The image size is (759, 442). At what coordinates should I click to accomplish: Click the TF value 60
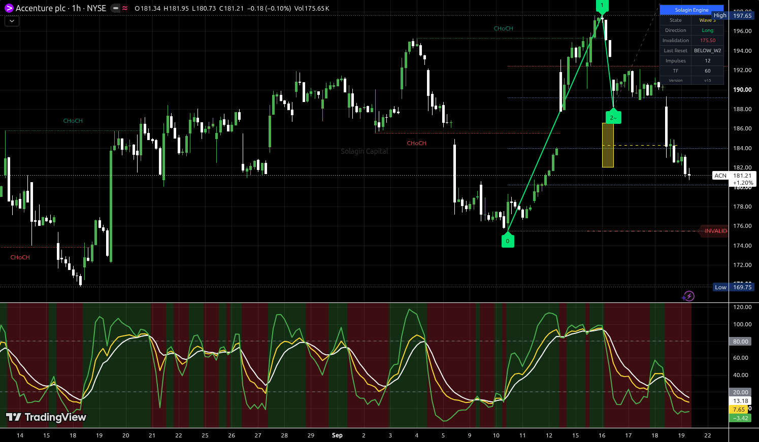pos(708,71)
